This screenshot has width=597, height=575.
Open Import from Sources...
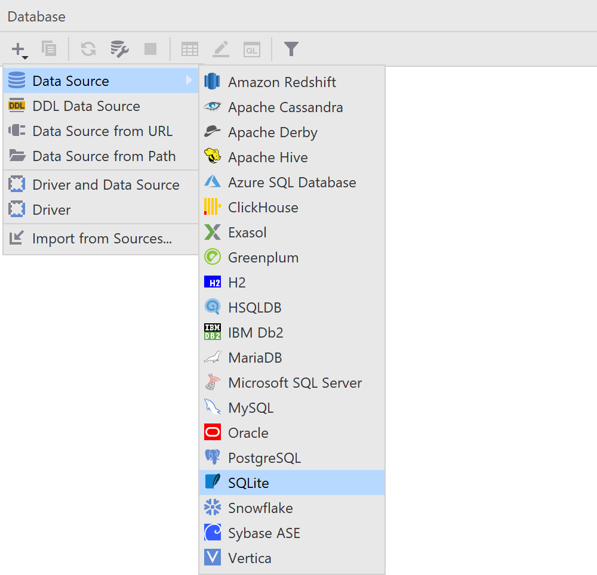pyautogui.click(x=101, y=239)
